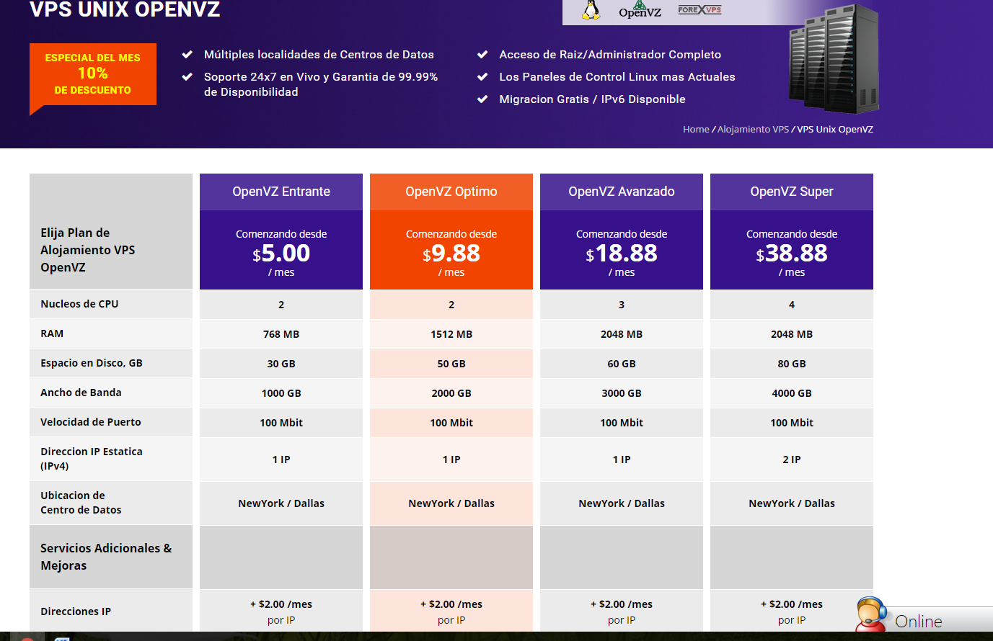
Task: Click checkmark beside Múltiples localidades de Centros
Action: (187, 55)
